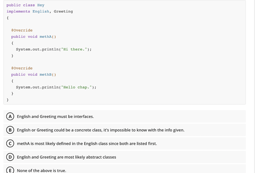Click the circled letter A

10,116
